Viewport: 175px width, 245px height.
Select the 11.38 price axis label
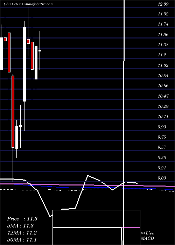click(x=163, y=45)
